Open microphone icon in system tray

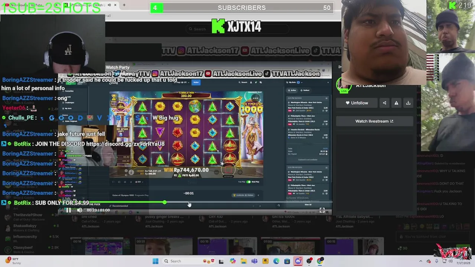[x=436, y=261]
